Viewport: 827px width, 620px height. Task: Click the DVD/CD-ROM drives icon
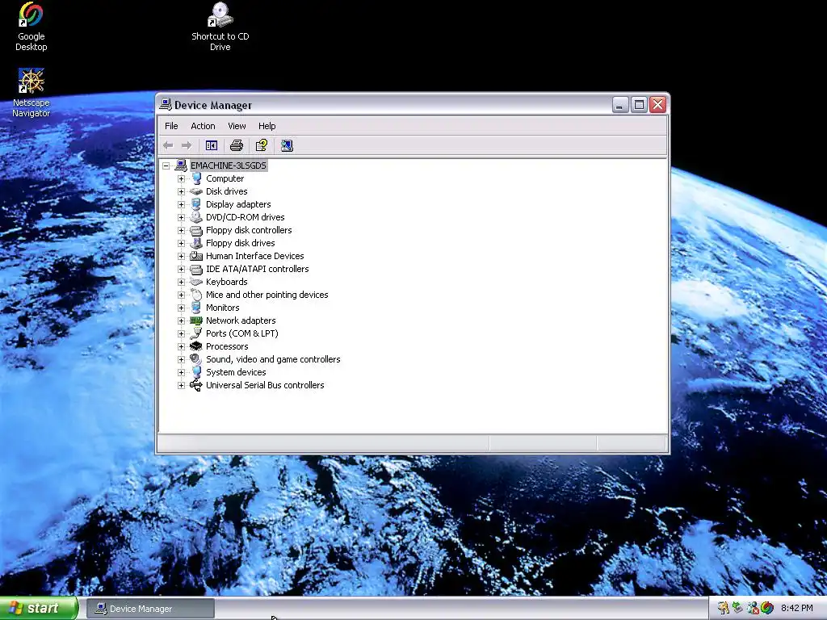pyautogui.click(x=196, y=217)
